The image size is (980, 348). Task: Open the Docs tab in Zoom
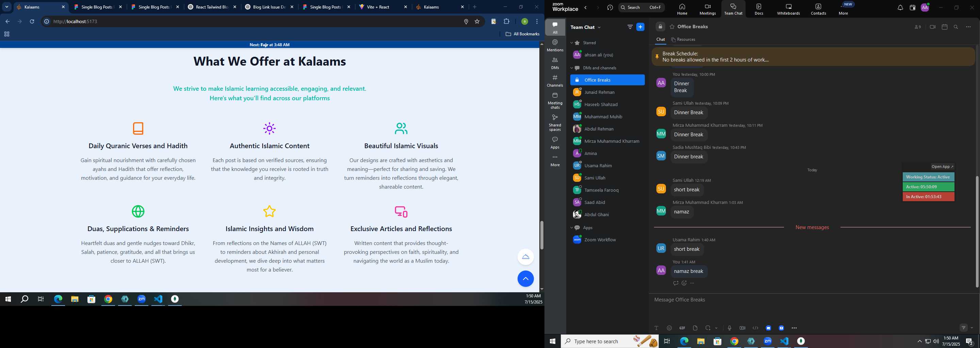[x=759, y=9]
